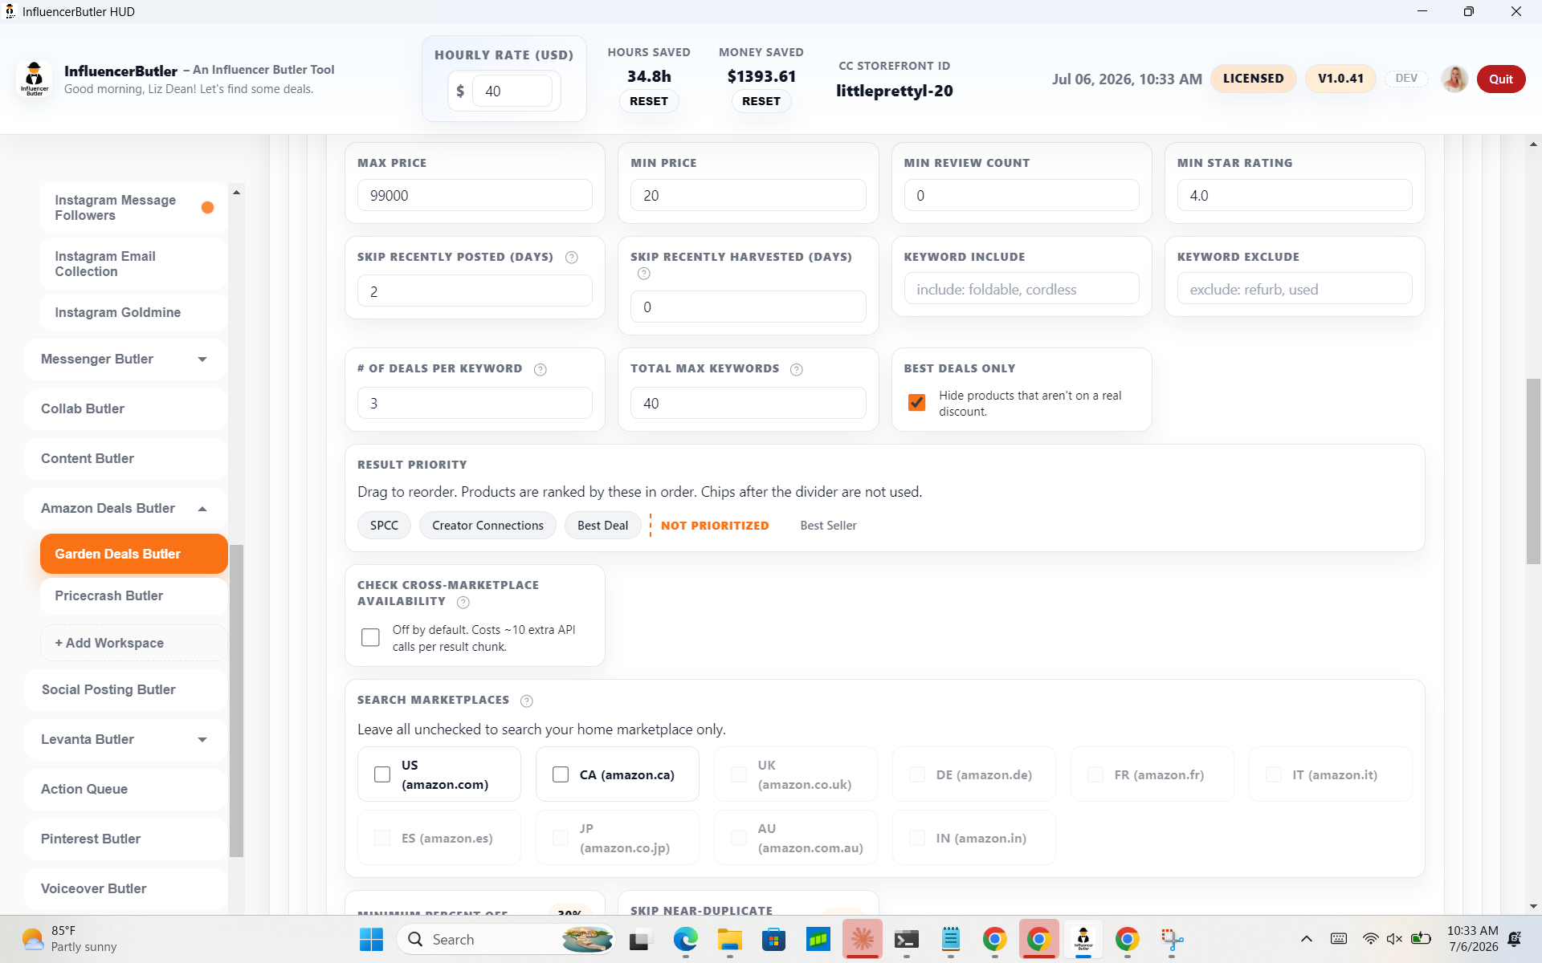The height and width of the screenshot is (963, 1542).
Task: Click the Keyword Include field
Action: tap(1021, 290)
